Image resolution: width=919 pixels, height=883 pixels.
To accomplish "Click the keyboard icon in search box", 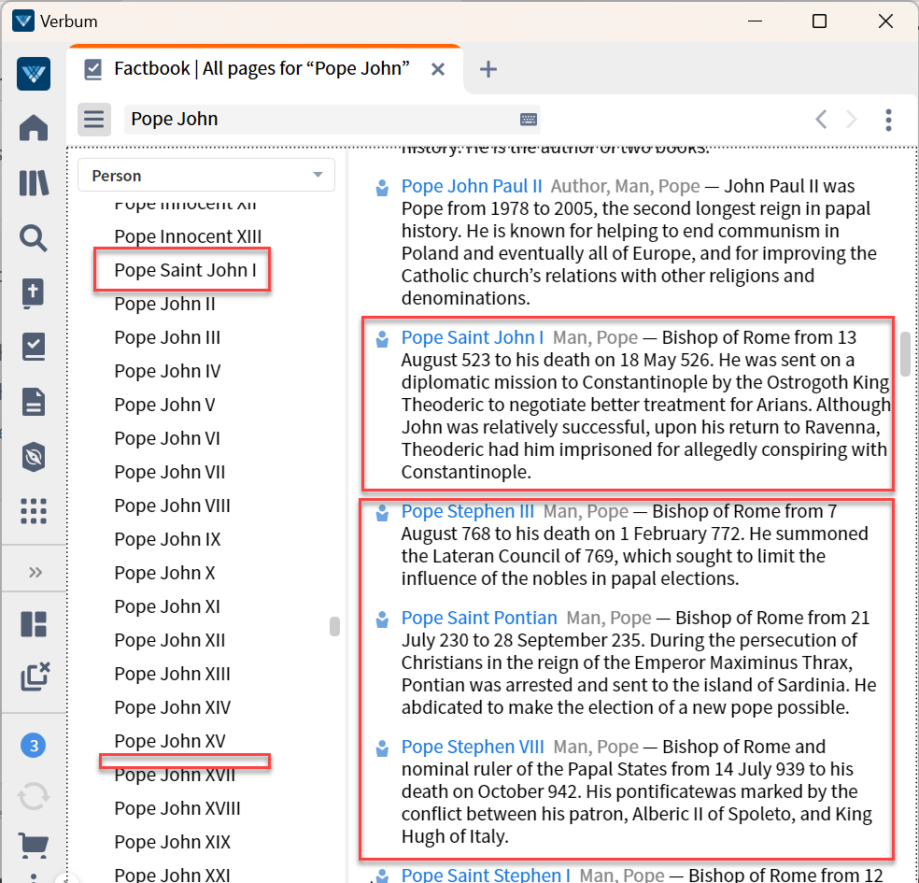I will pos(528,120).
